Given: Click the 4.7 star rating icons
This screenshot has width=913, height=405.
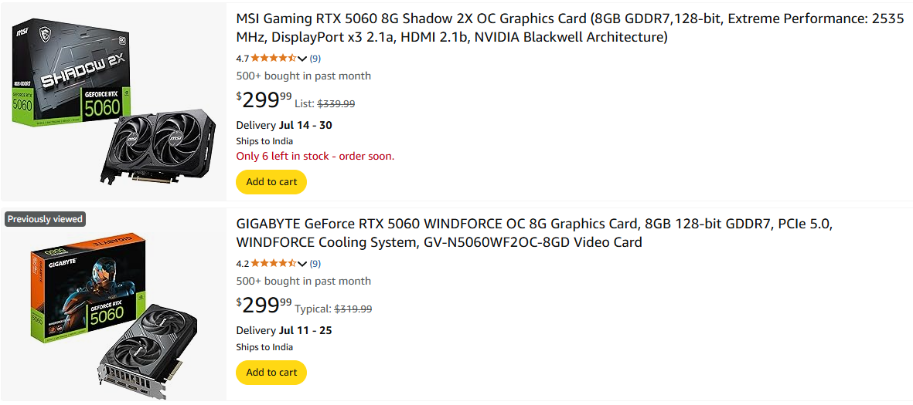Looking at the screenshot, I should click(x=273, y=58).
